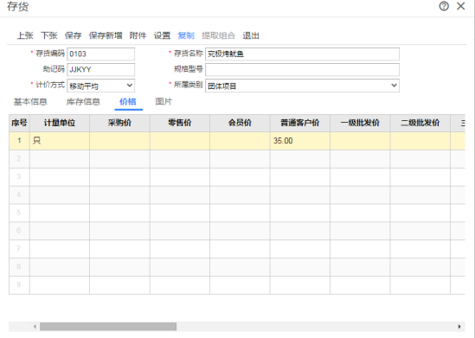Click the 计量单位 column header

point(60,123)
